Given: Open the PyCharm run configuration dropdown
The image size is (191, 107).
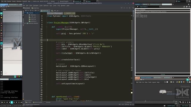Looking at the screenshot, I should tap(122, 8).
